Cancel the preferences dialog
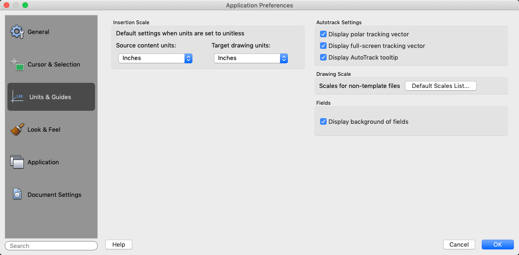 (x=459, y=245)
